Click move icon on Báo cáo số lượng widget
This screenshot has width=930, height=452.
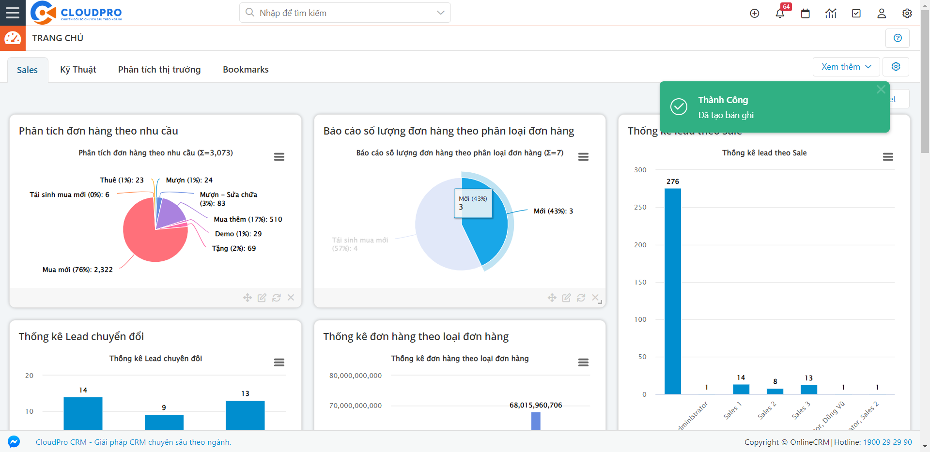tap(552, 298)
